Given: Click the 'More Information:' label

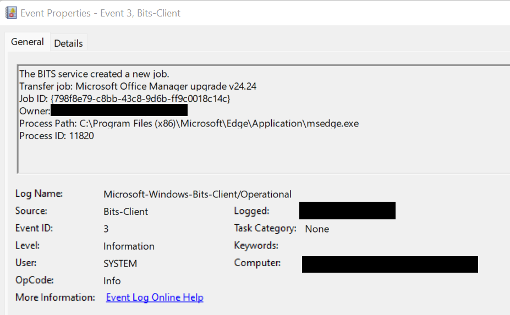Looking at the screenshot, I should coord(55,297).
